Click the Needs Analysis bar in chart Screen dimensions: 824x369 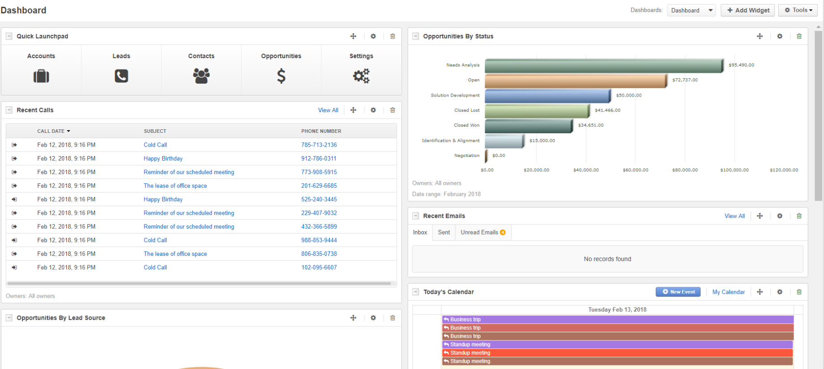(x=603, y=66)
